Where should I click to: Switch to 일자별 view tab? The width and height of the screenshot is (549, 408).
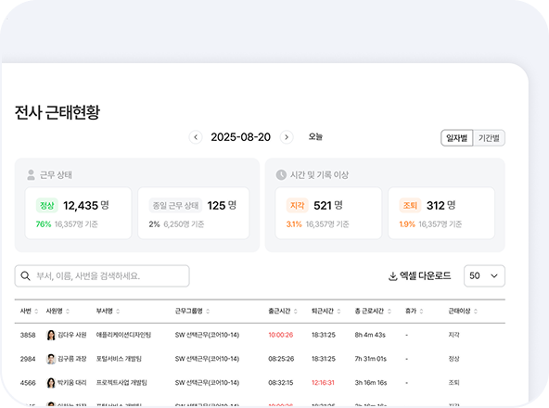456,138
